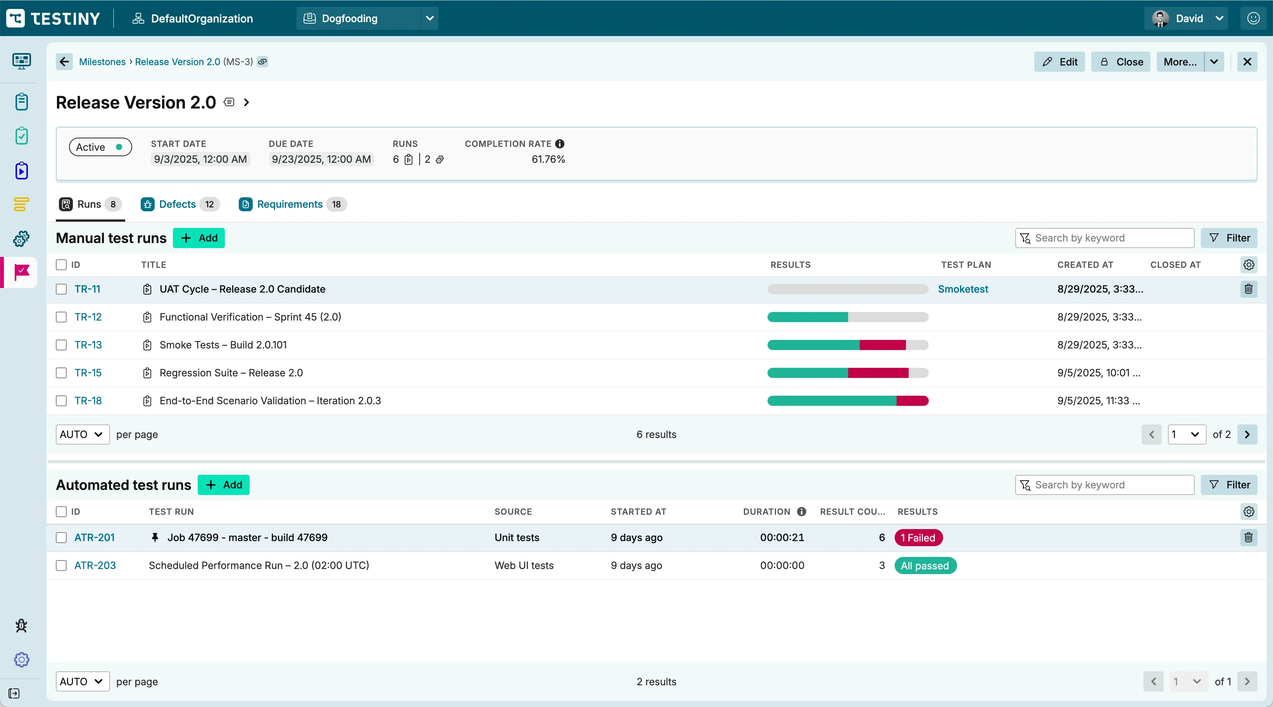1273x707 pixels.
Task: Click the Close milestone button
Action: point(1120,61)
